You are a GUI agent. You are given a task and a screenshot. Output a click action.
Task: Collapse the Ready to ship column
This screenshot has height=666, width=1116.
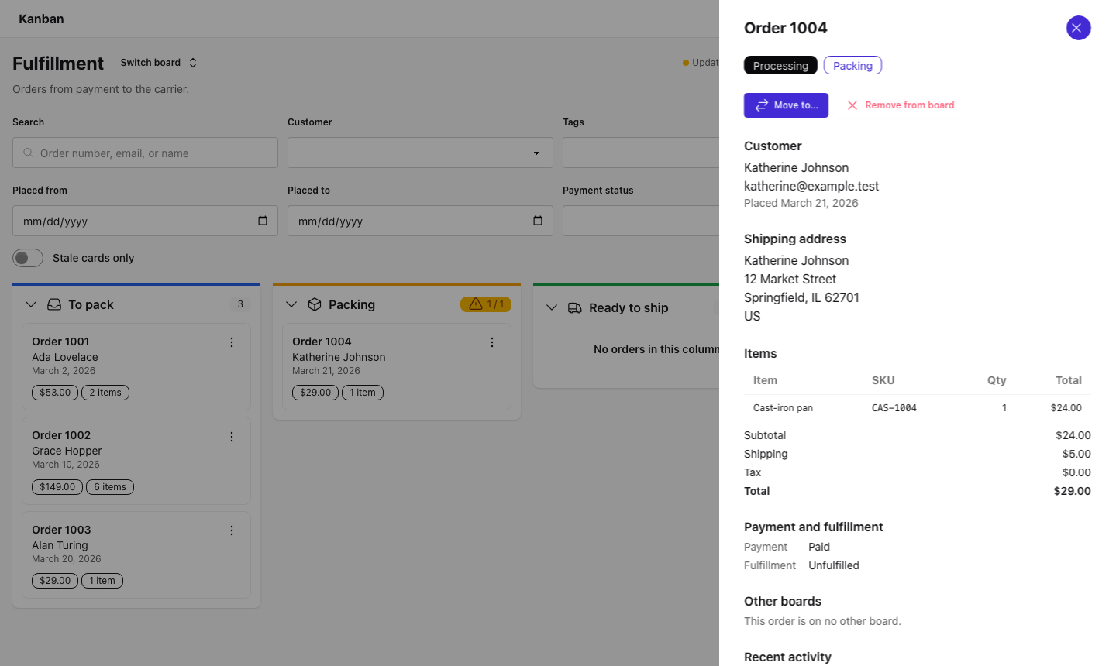pyautogui.click(x=552, y=307)
